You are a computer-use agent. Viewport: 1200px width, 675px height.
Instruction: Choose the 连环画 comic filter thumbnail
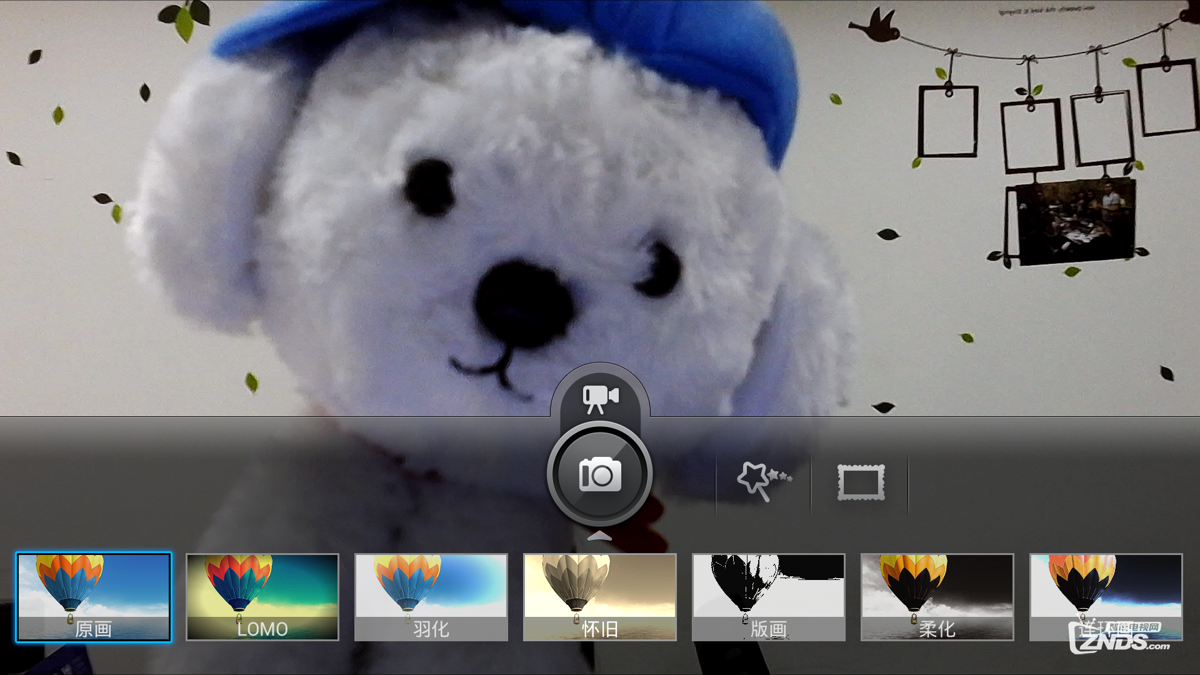coord(1106,584)
